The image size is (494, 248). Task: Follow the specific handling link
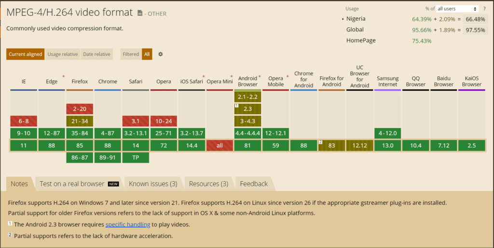tap(127, 224)
